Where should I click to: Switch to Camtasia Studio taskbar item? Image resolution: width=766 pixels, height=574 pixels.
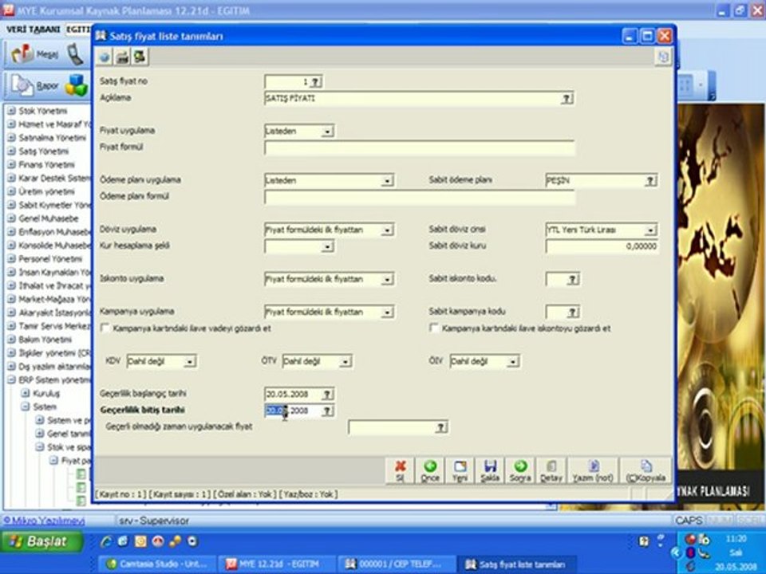(x=157, y=564)
